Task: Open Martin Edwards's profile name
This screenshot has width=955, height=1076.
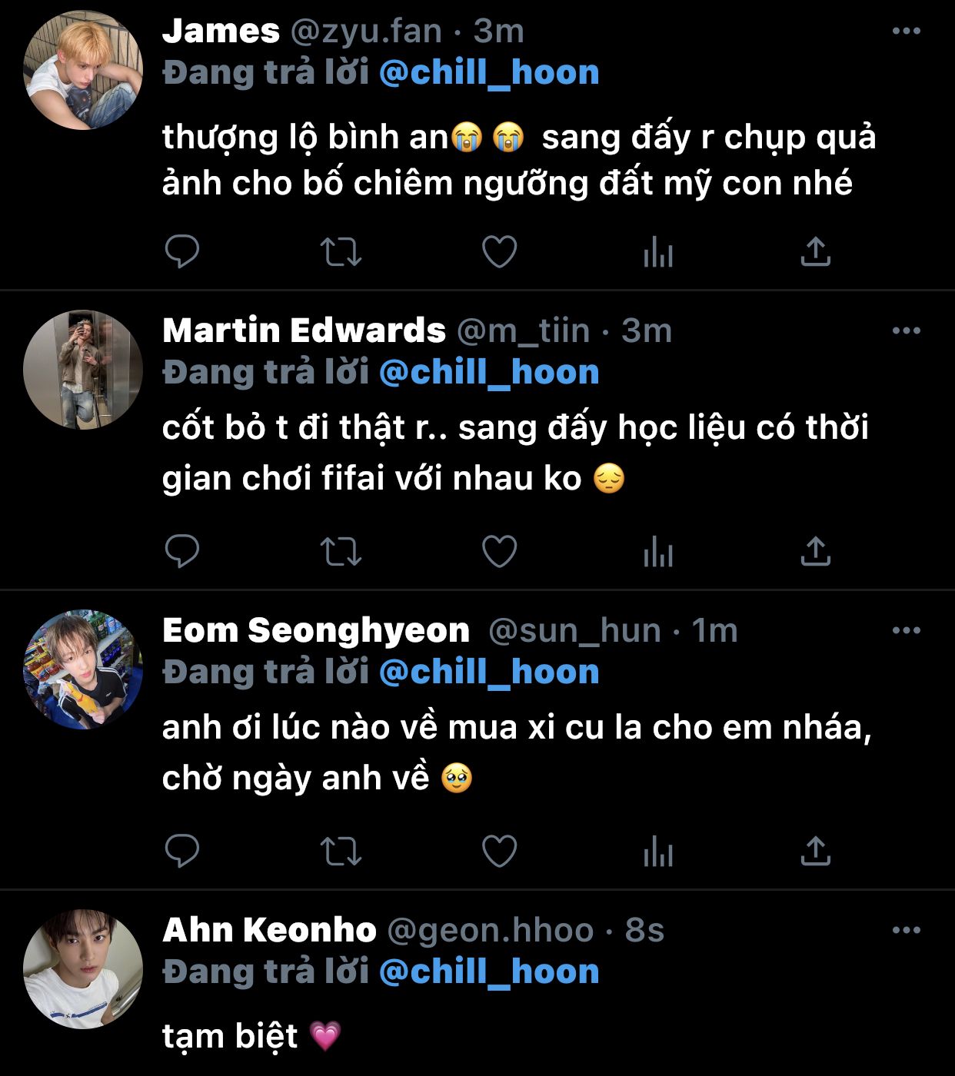Action: 304,330
